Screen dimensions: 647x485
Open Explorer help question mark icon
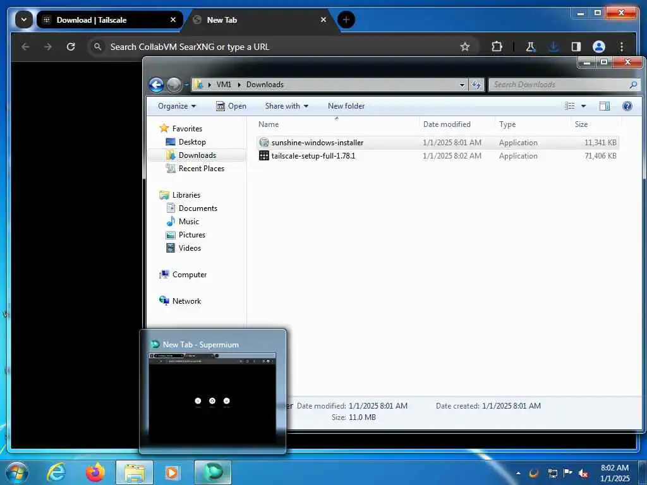click(627, 106)
